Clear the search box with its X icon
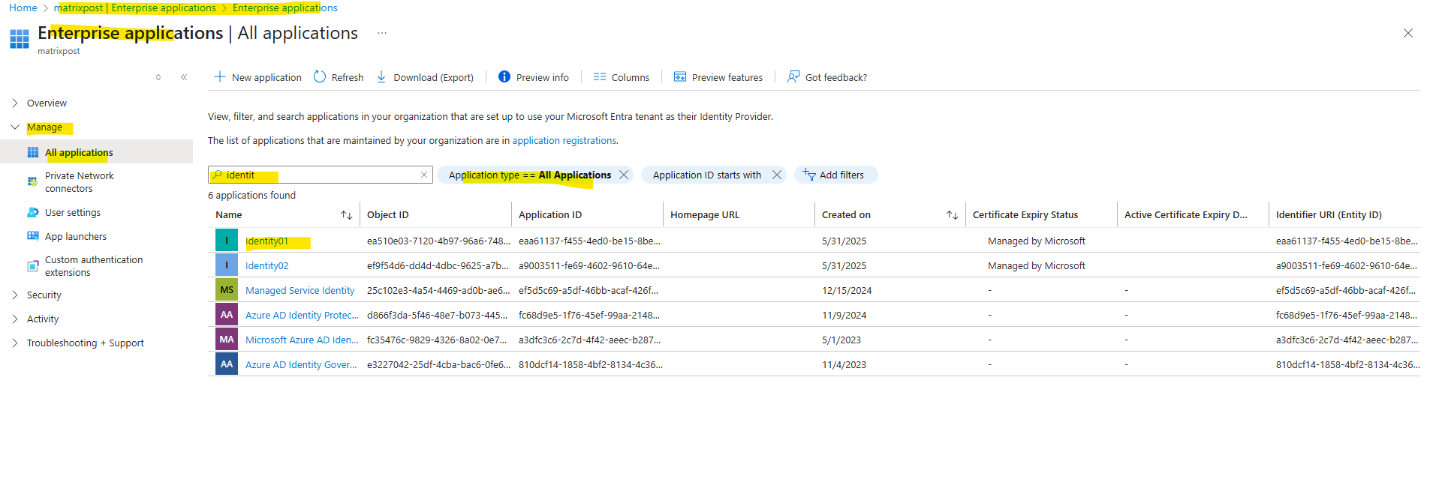 424,175
